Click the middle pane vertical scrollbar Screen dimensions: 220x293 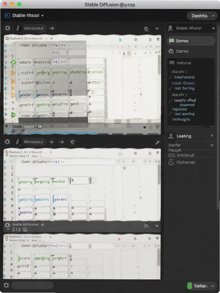tap(159, 175)
